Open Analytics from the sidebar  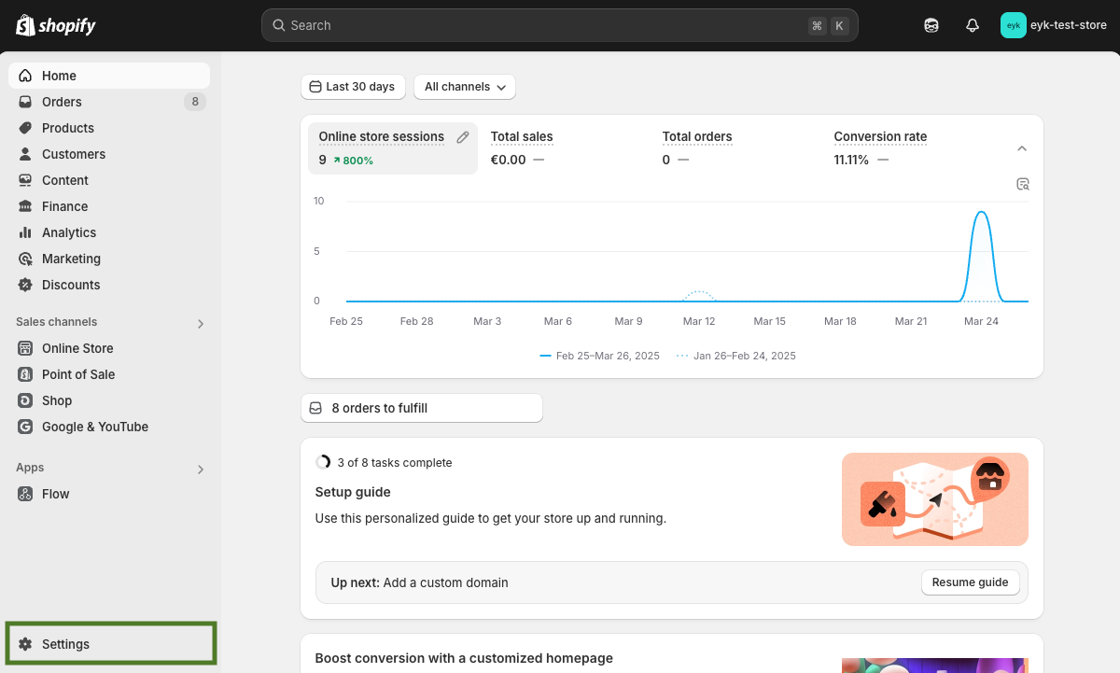point(109,232)
